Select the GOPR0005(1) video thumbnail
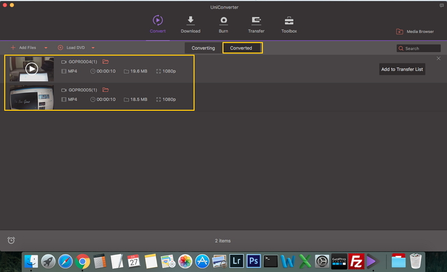Viewport: 447px width, 272px height. click(x=32, y=97)
